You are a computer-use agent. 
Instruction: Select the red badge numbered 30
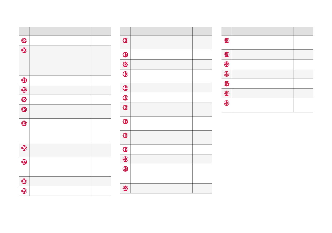pos(24,50)
